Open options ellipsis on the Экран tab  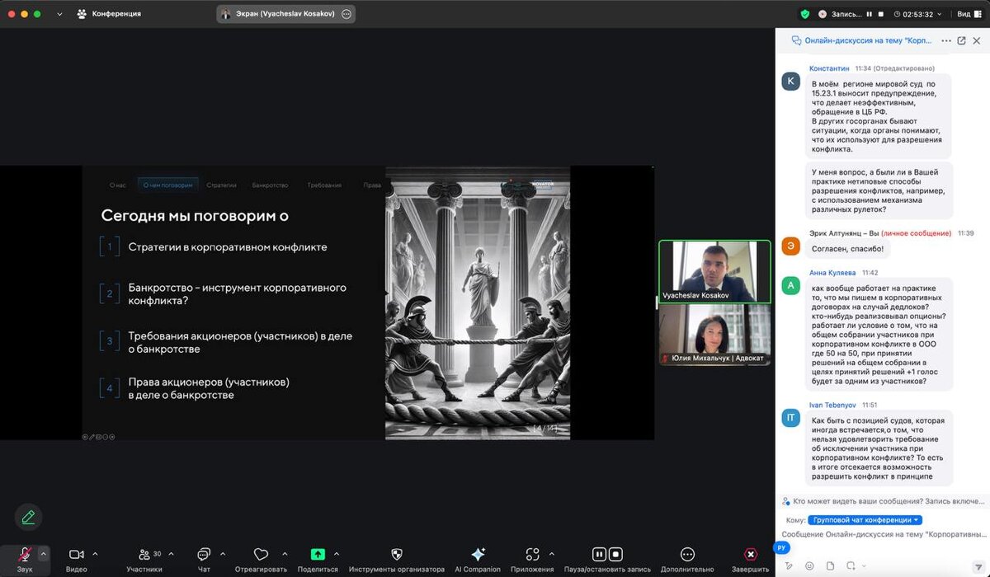coord(346,14)
